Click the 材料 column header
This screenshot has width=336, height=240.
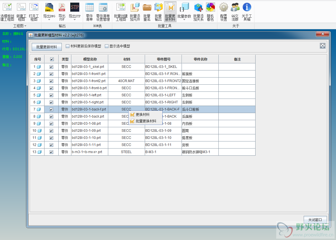pyautogui.click(x=127, y=59)
